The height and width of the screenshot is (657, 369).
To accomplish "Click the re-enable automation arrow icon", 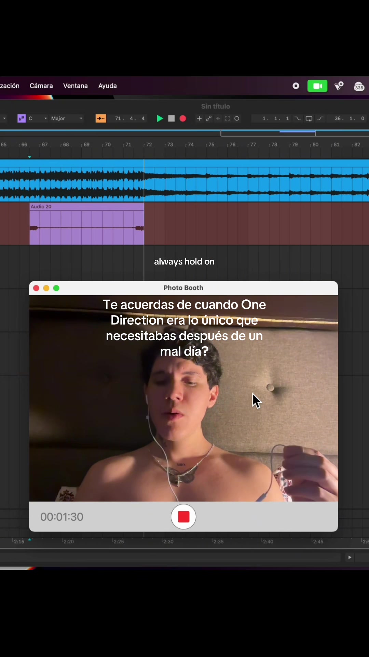I will (x=218, y=118).
